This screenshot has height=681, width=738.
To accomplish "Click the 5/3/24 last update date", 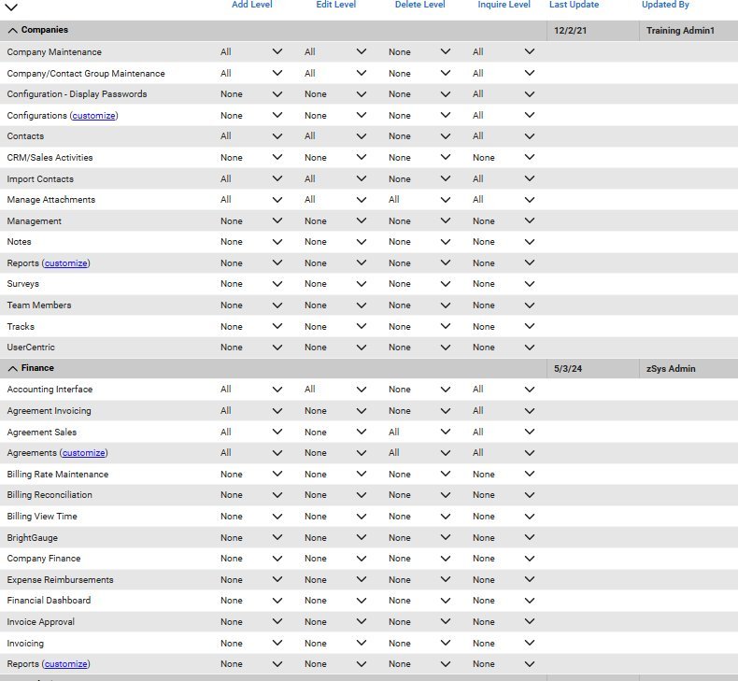I will pyautogui.click(x=568, y=368).
